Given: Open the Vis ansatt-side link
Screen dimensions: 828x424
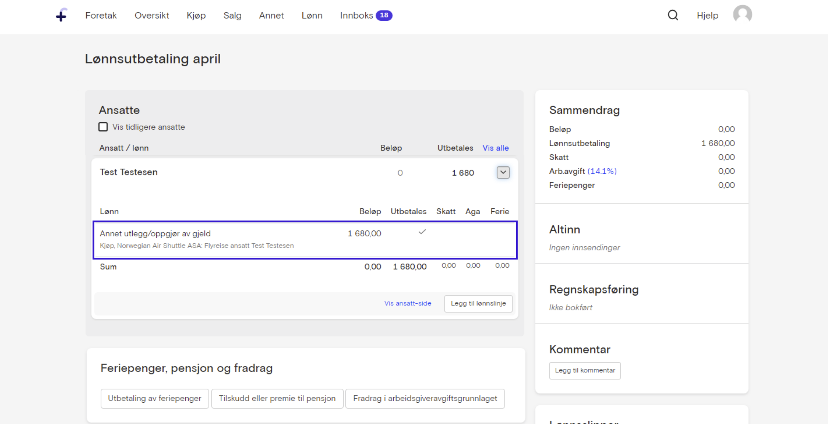Looking at the screenshot, I should coord(408,303).
